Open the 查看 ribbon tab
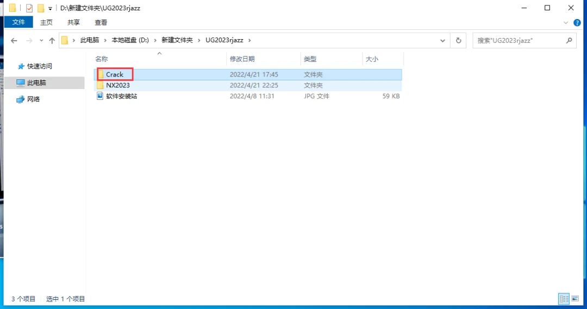The width and height of the screenshot is (587, 309). point(101,22)
